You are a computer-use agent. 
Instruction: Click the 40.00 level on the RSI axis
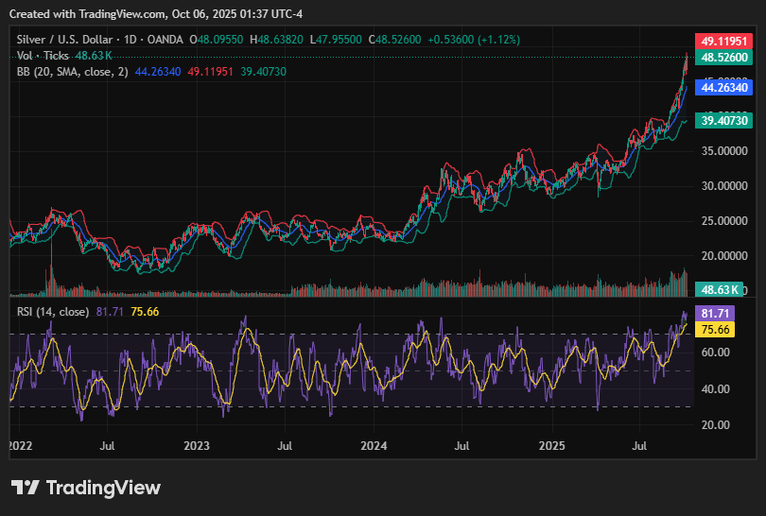[715, 388]
